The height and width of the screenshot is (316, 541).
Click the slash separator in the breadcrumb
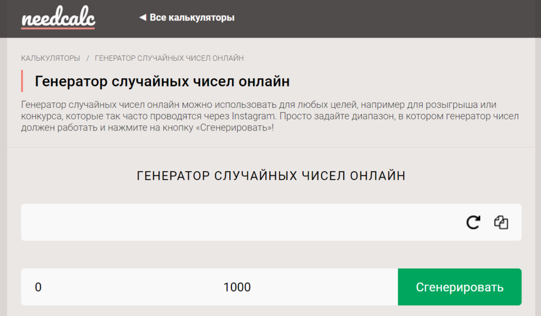pos(88,58)
